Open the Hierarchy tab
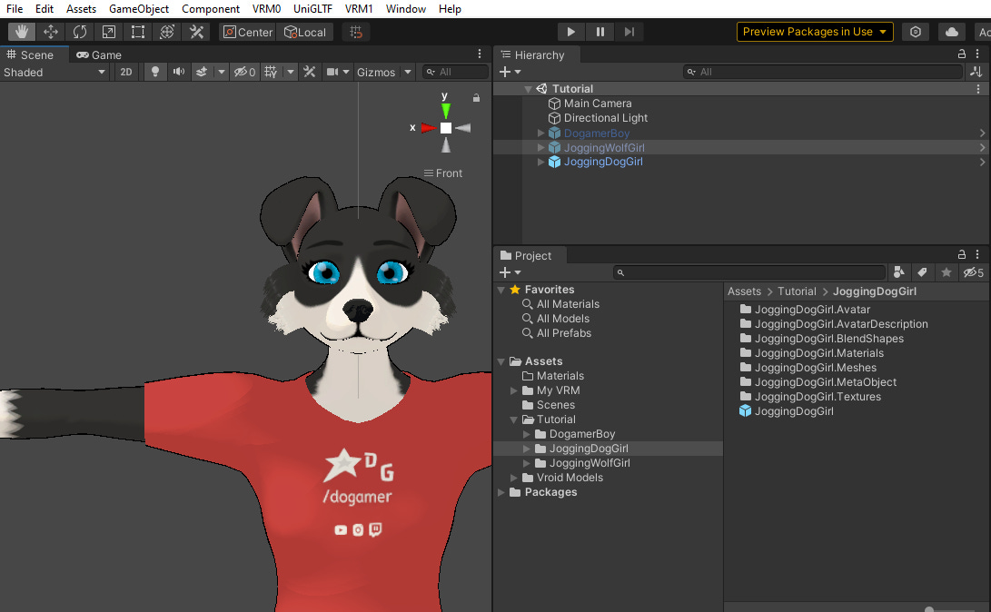 [533, 55]
